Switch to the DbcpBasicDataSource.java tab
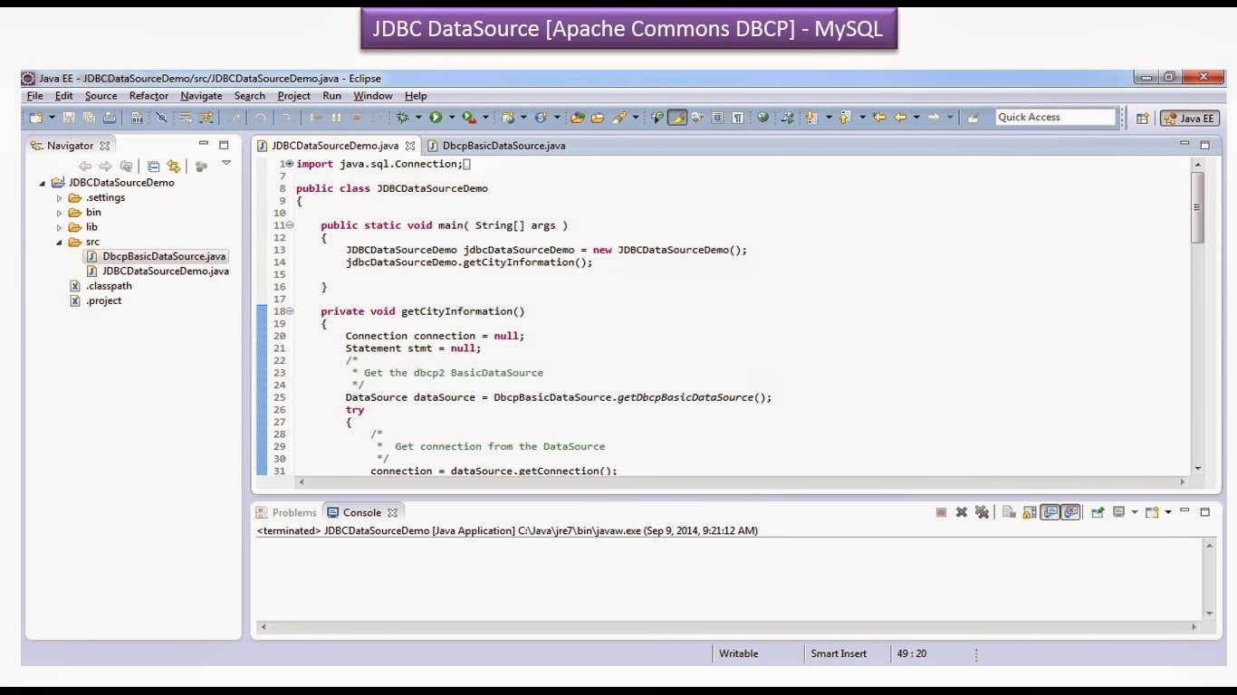 pyautogui.click(x=501, y=145)
